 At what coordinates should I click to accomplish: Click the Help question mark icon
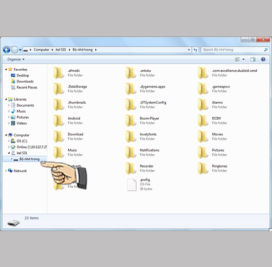tap(263, 59)
